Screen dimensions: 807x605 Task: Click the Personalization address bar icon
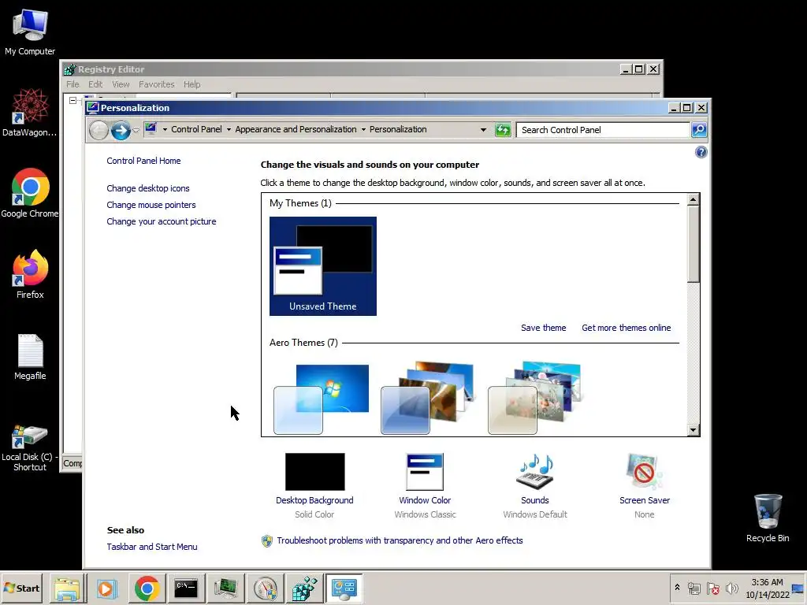[x=151, y=128]
